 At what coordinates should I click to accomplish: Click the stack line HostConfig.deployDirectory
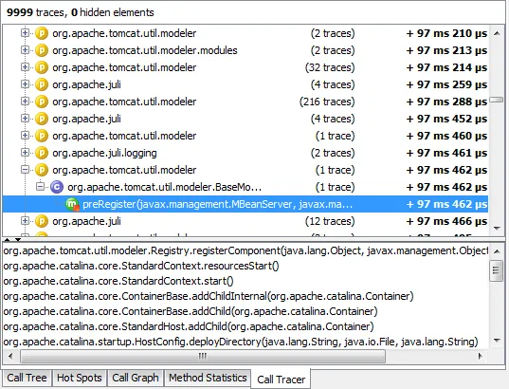coord(241,342)
